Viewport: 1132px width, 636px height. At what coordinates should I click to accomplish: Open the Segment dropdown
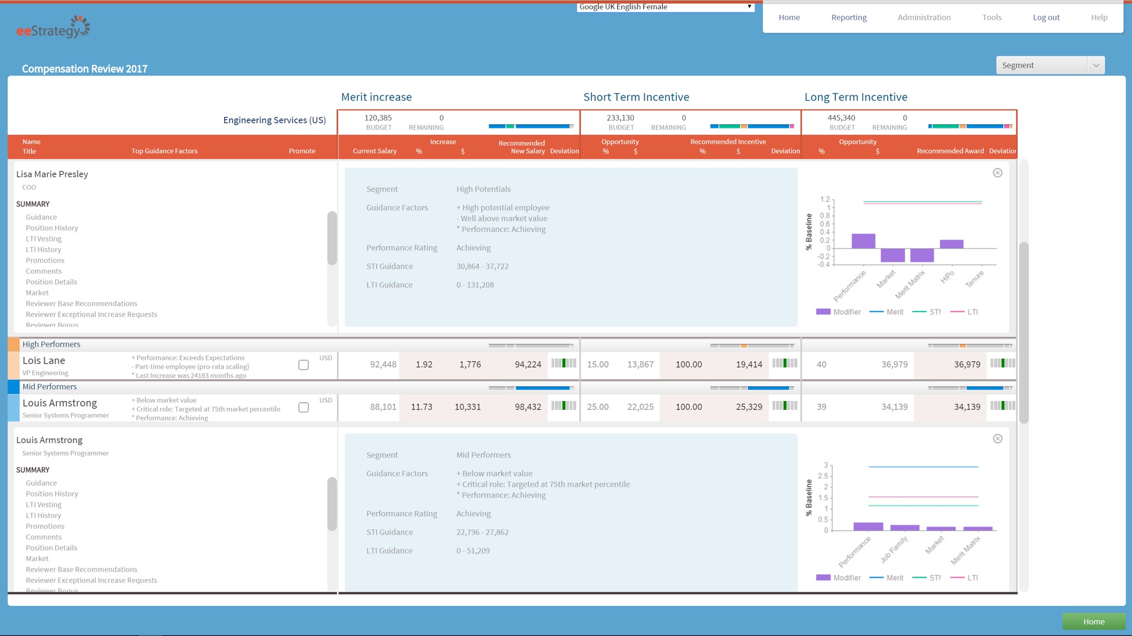[x=1050, y=65]
